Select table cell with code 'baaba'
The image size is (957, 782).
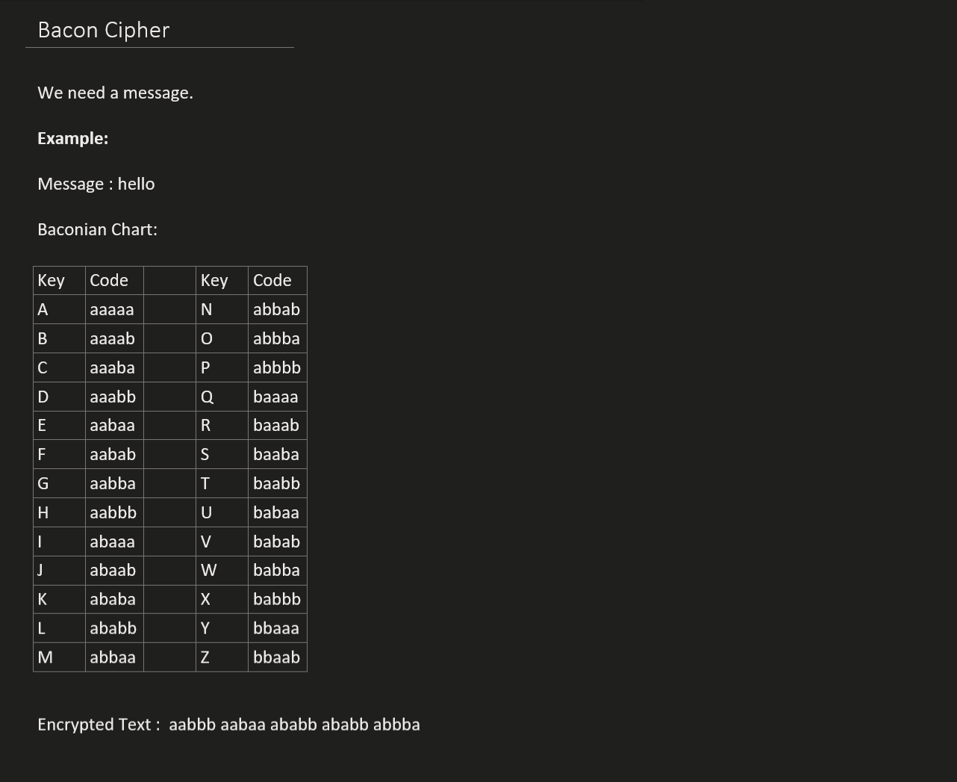tap(278, 454)
